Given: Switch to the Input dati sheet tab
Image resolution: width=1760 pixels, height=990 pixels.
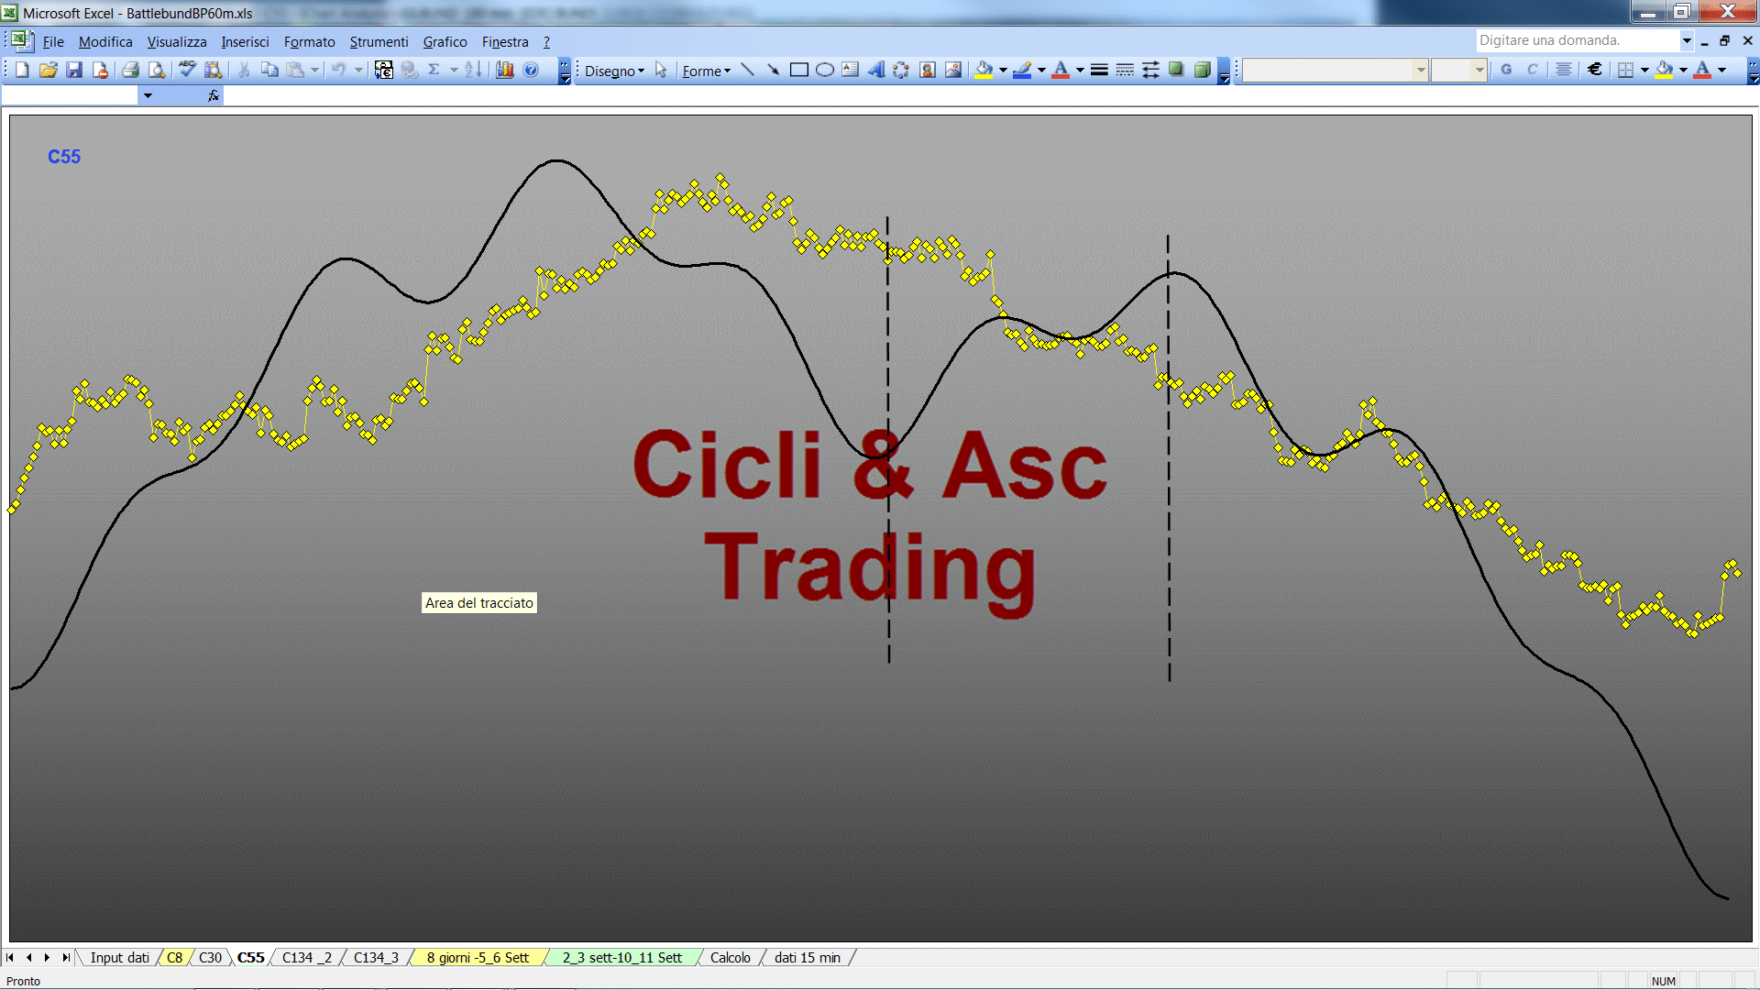Looking at the screenshot, I should [x=119, y=958].
